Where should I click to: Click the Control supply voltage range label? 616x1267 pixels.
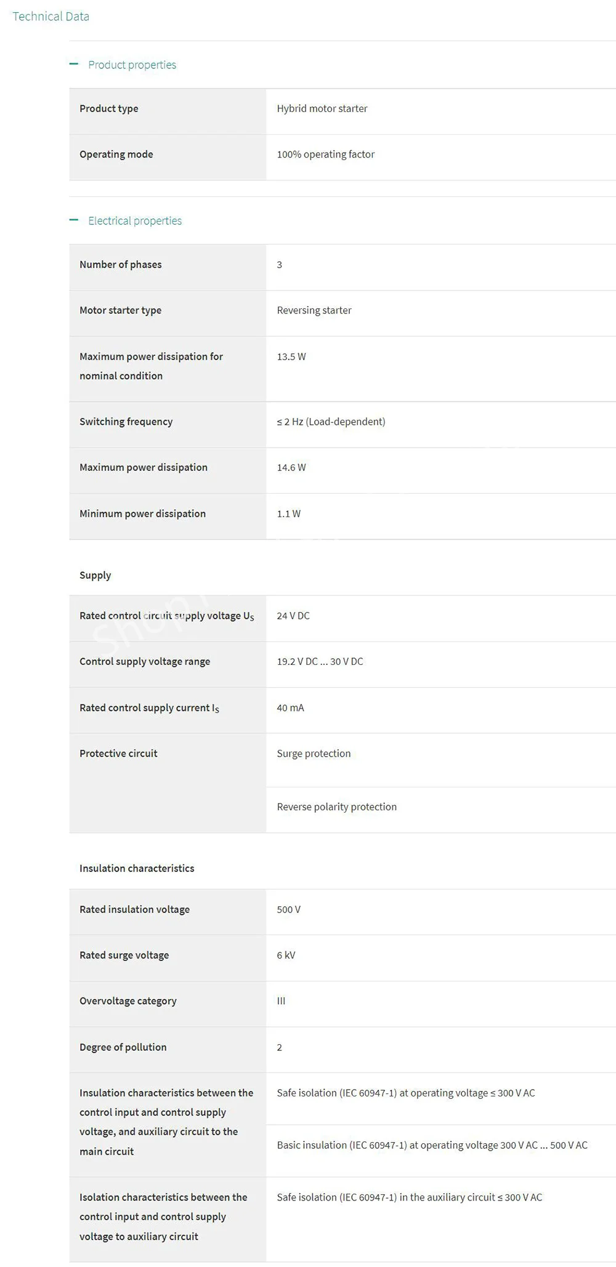pos(144,661)
